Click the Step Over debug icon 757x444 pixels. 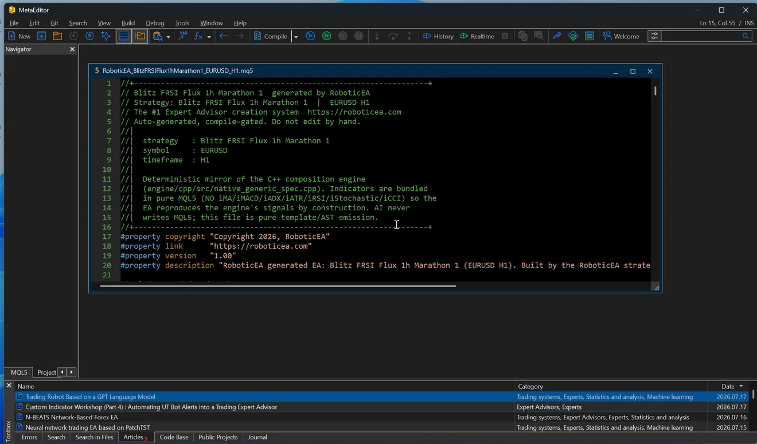pos(393,36)
